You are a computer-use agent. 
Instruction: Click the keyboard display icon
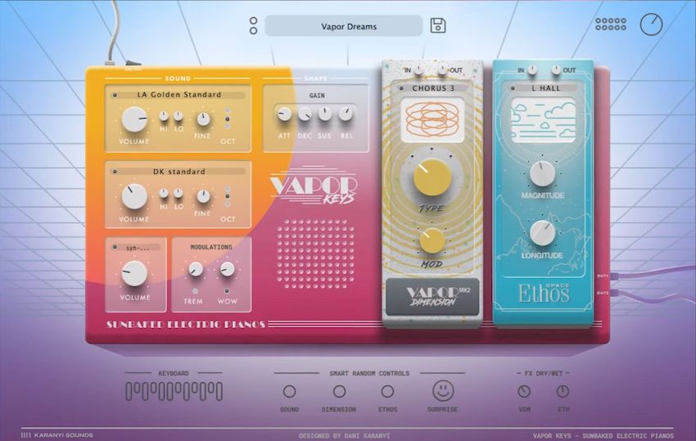point(174,391)
